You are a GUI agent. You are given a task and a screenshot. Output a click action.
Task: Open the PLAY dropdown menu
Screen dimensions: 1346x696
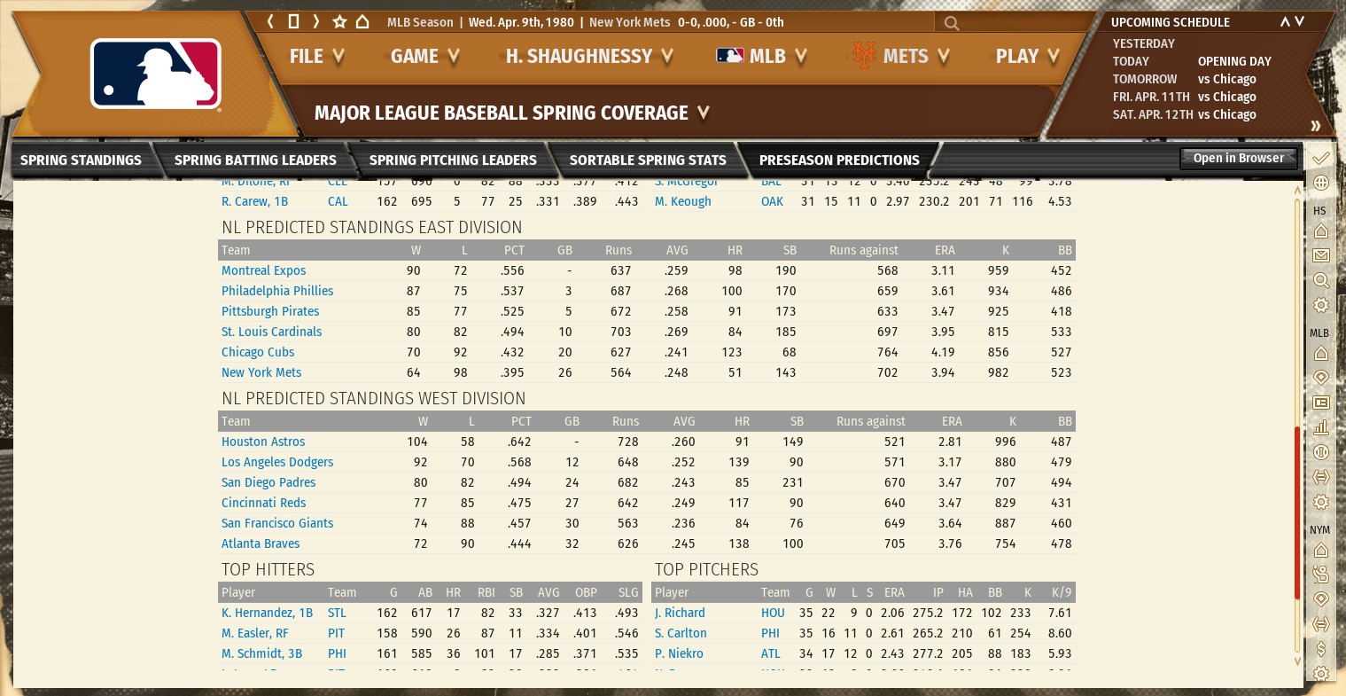pos(1028,57)
